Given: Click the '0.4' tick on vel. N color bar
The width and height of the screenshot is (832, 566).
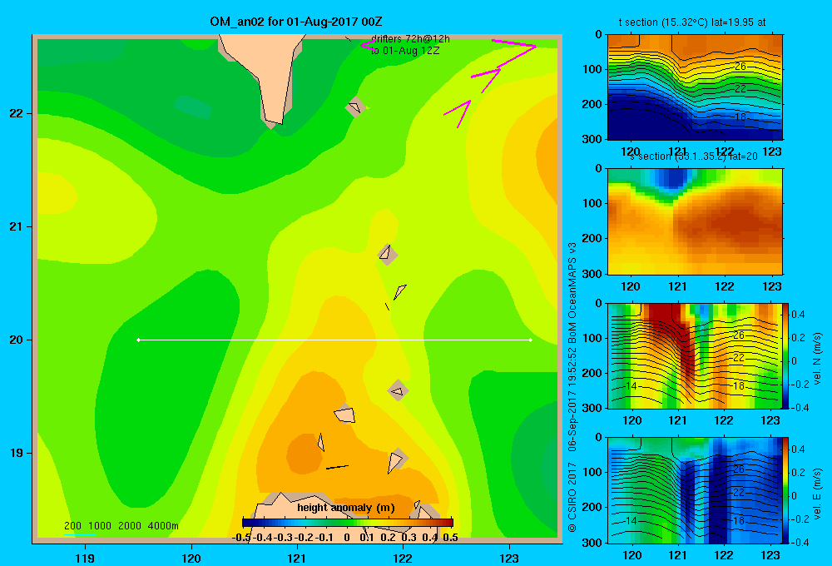Looking at the screenshot, I should click(798, 315).
